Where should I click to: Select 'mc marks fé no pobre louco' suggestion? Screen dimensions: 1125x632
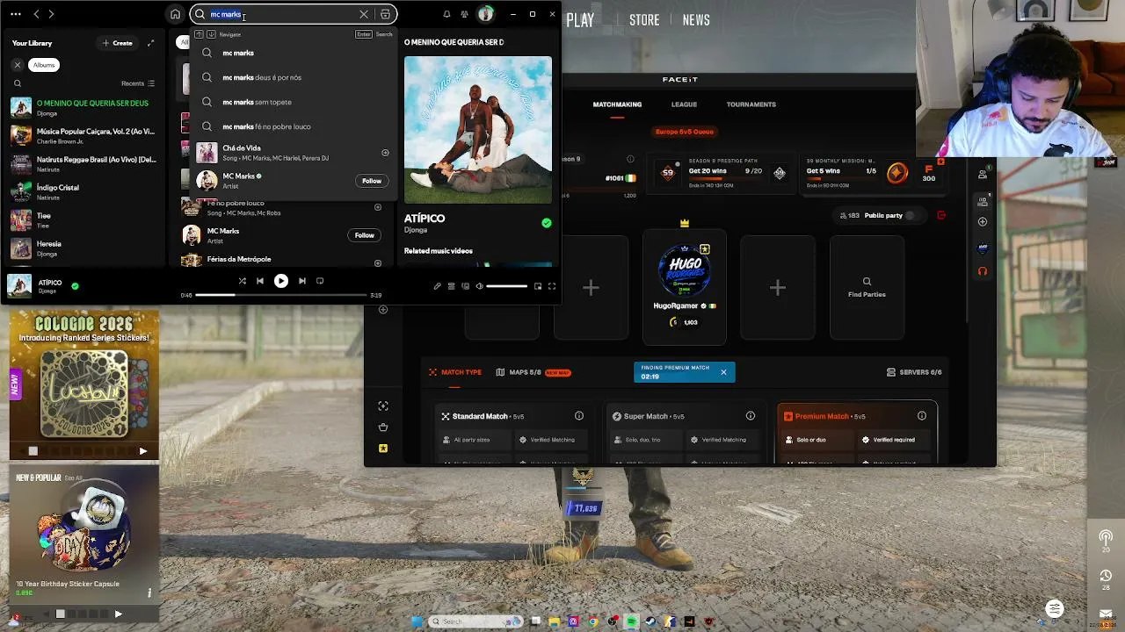pyautogui.click(x=294, y=126)
